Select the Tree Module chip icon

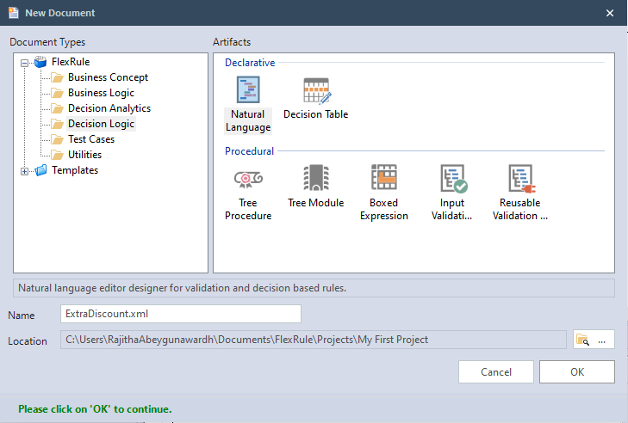tap(316, 177)
